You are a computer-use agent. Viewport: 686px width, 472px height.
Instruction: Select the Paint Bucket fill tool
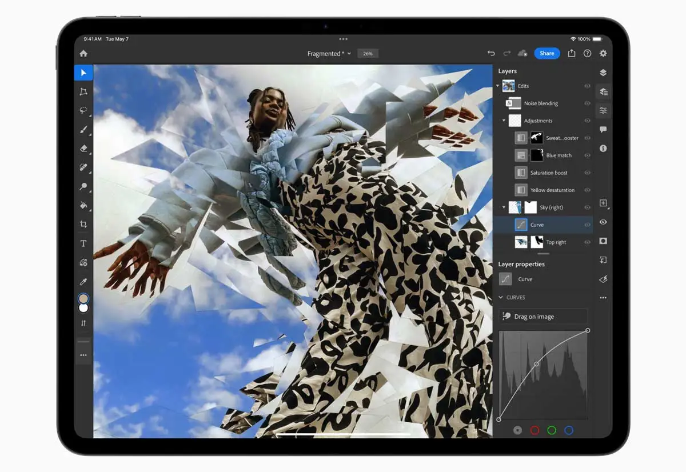point(83,205)
